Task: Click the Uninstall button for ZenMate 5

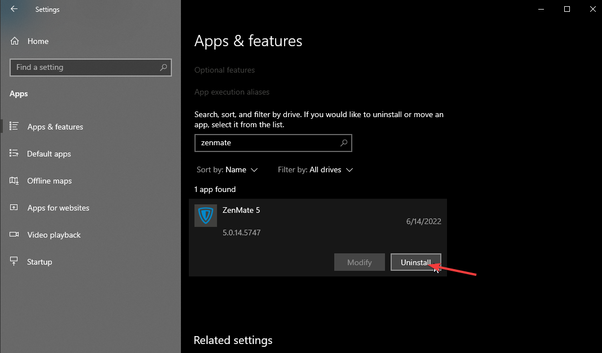Action: [x=415, y=262]
